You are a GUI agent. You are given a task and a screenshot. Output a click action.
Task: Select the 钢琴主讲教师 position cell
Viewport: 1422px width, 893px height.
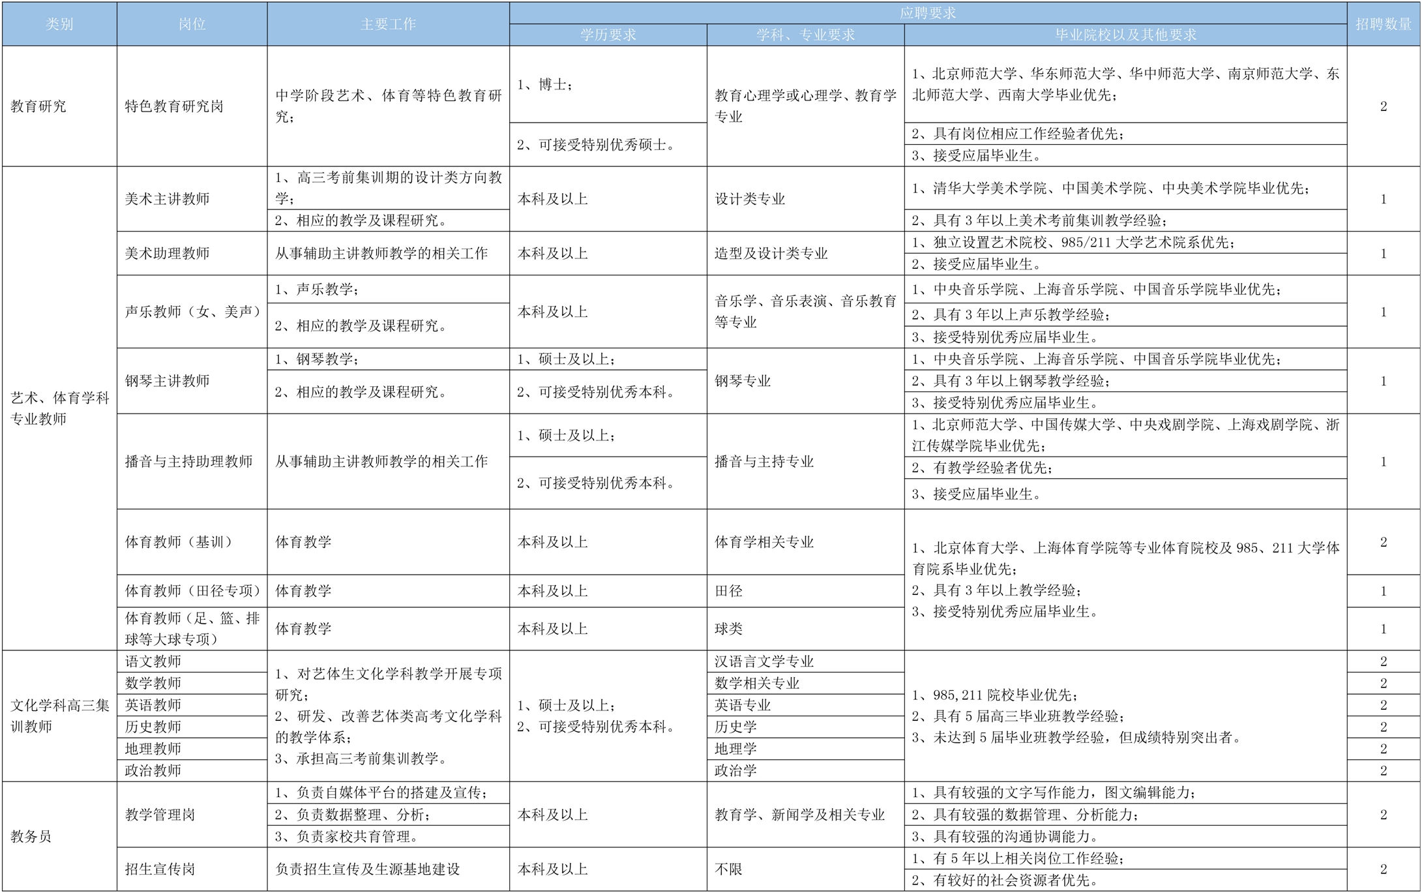[x=168, y=381]
